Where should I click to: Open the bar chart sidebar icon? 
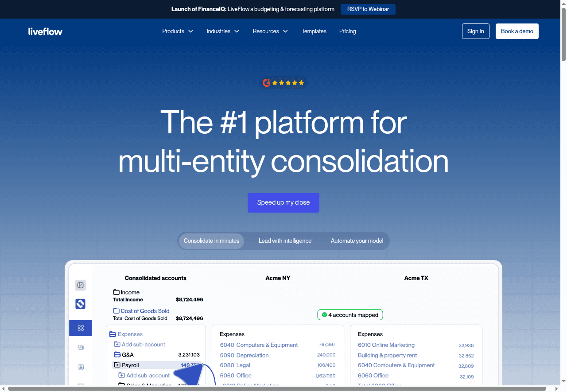[81, 367]
